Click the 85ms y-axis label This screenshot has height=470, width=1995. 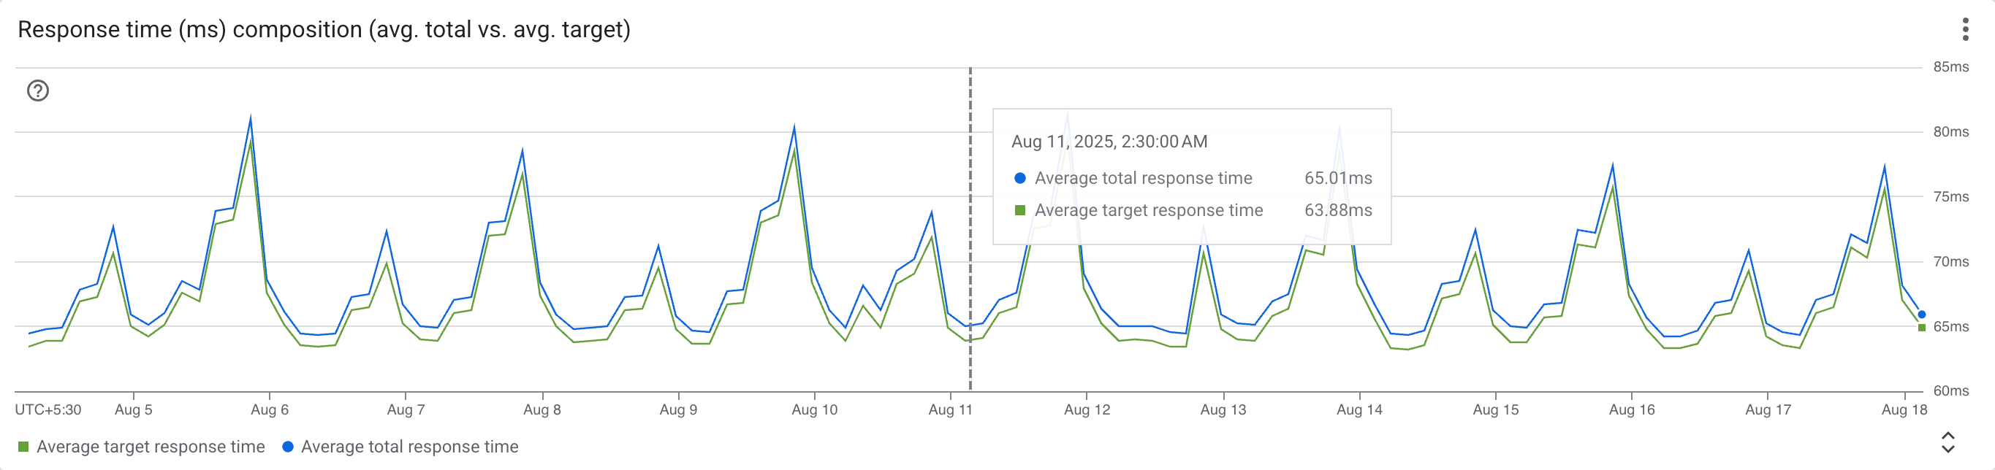tap(1950, 67)
